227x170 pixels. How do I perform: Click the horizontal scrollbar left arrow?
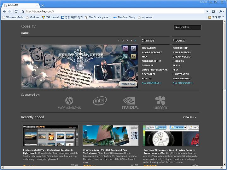(x=2, y=167)
